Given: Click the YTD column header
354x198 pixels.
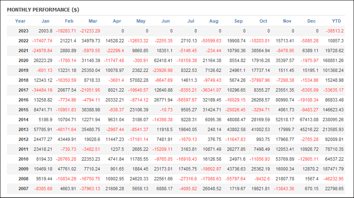Looking at the screenshot, I should (336, 21).
